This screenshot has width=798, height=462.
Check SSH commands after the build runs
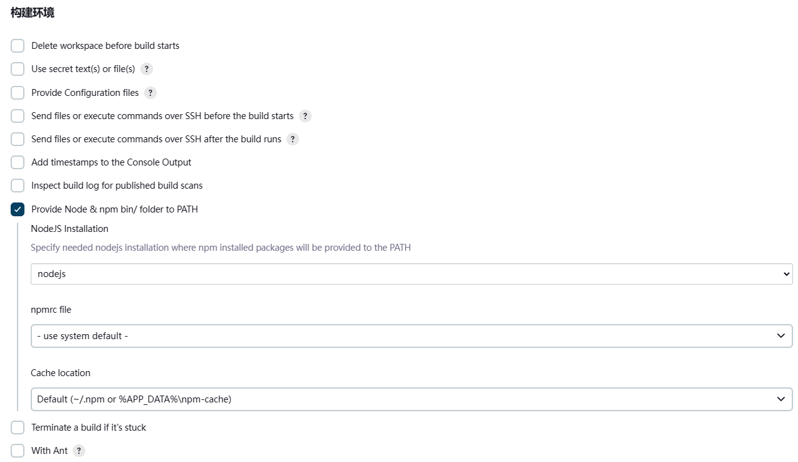tap(18, 139)
